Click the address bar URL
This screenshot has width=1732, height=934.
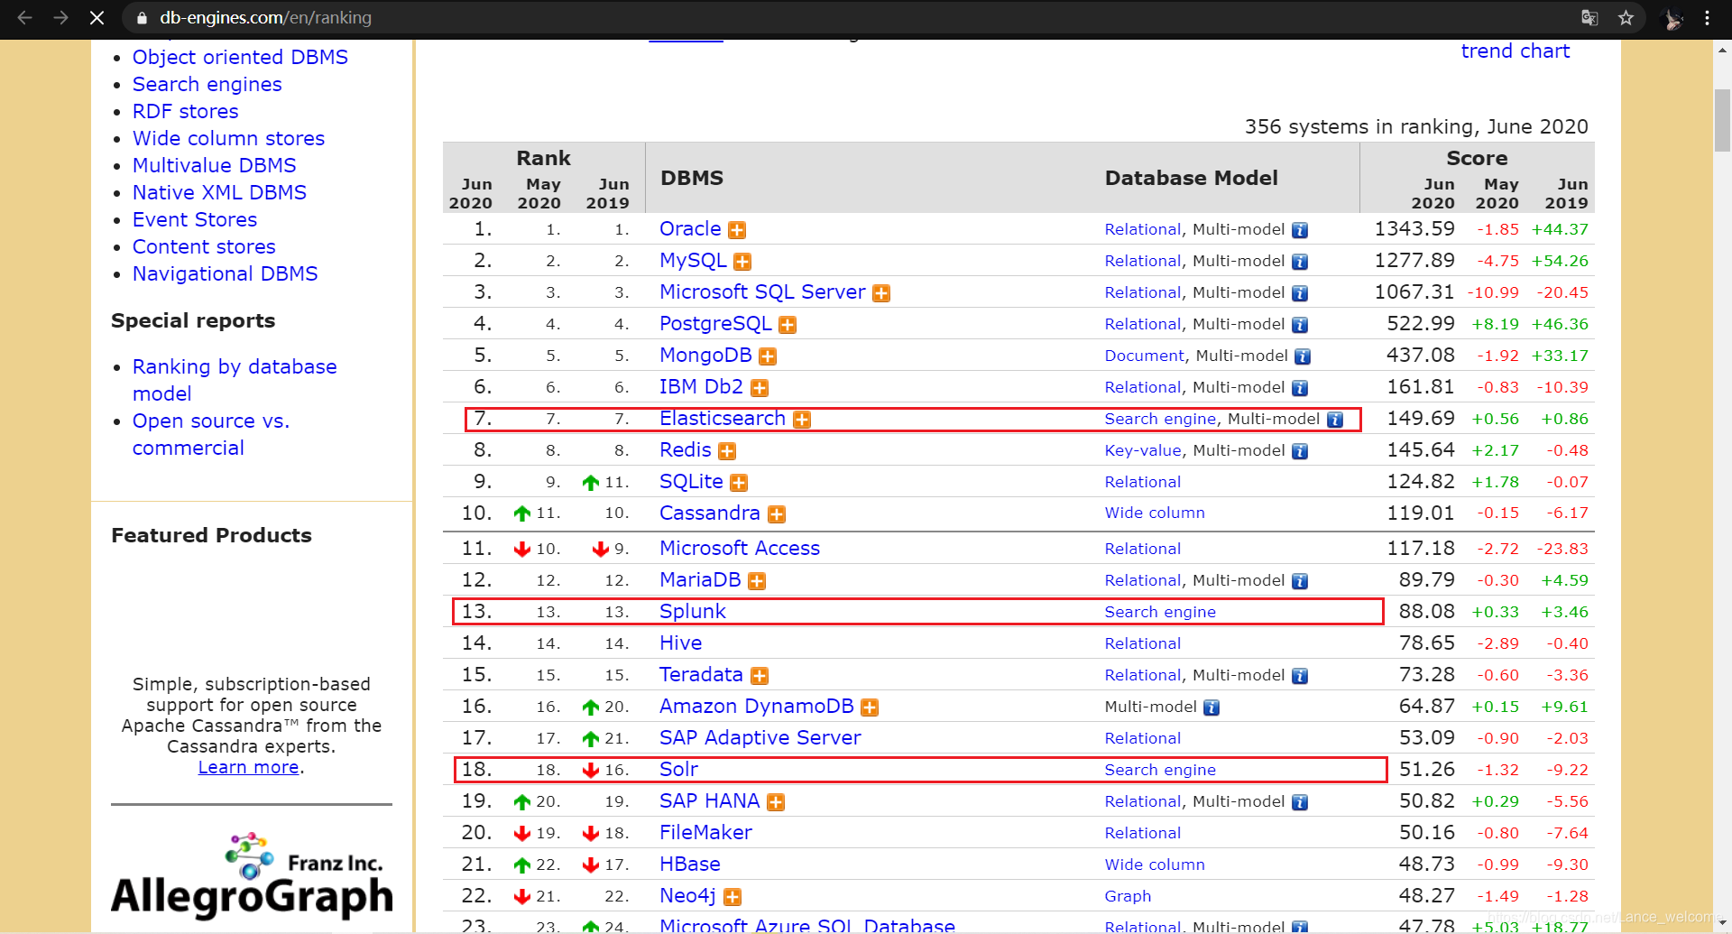[265, 17]
